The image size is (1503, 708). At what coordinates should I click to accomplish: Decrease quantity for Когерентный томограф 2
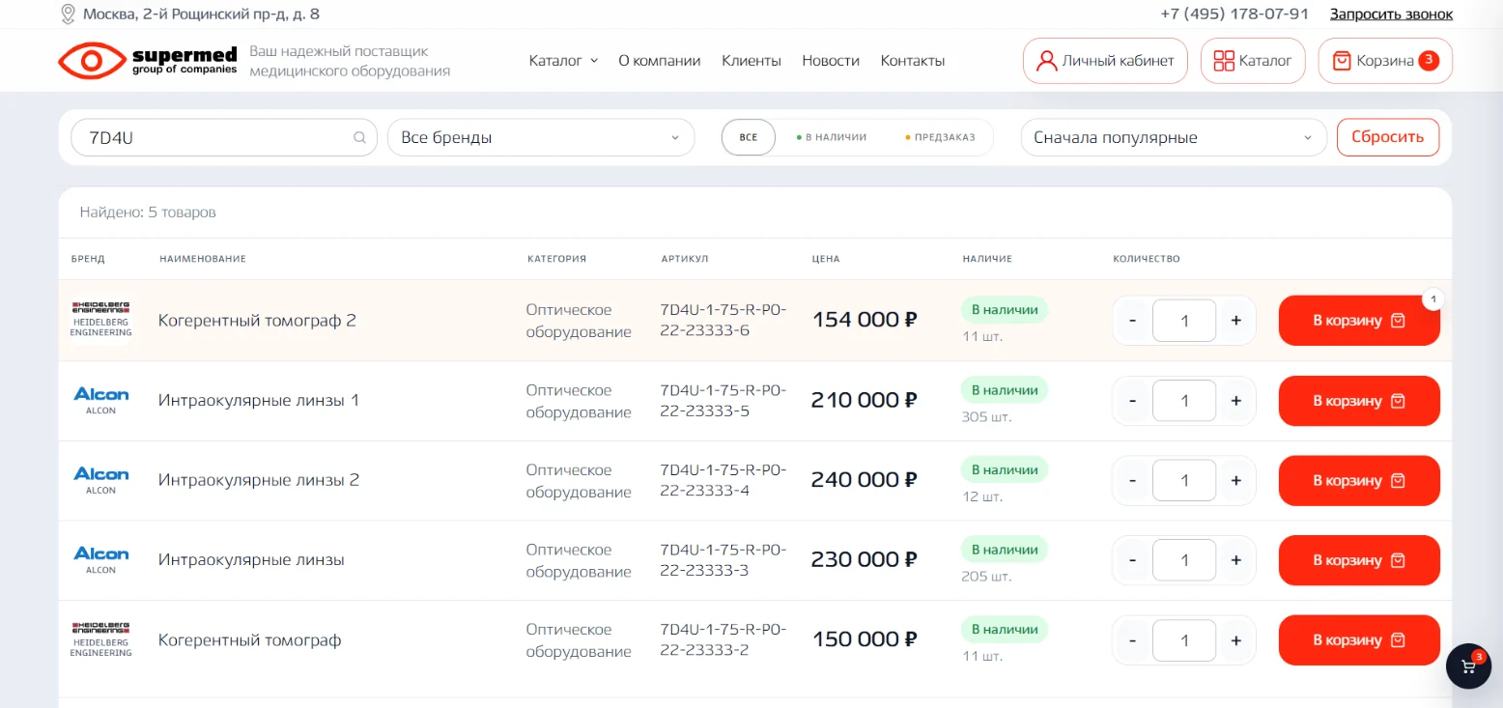(x=1133, y=321)
